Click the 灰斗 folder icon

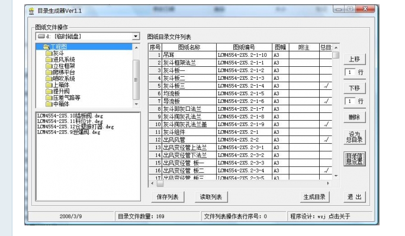point(49,53)
